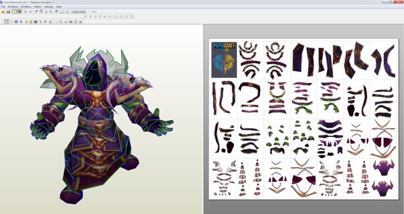The height and width of the screenshot is (214, 404).
Task: Open the Settings menu
Action: tap(48, 7)
